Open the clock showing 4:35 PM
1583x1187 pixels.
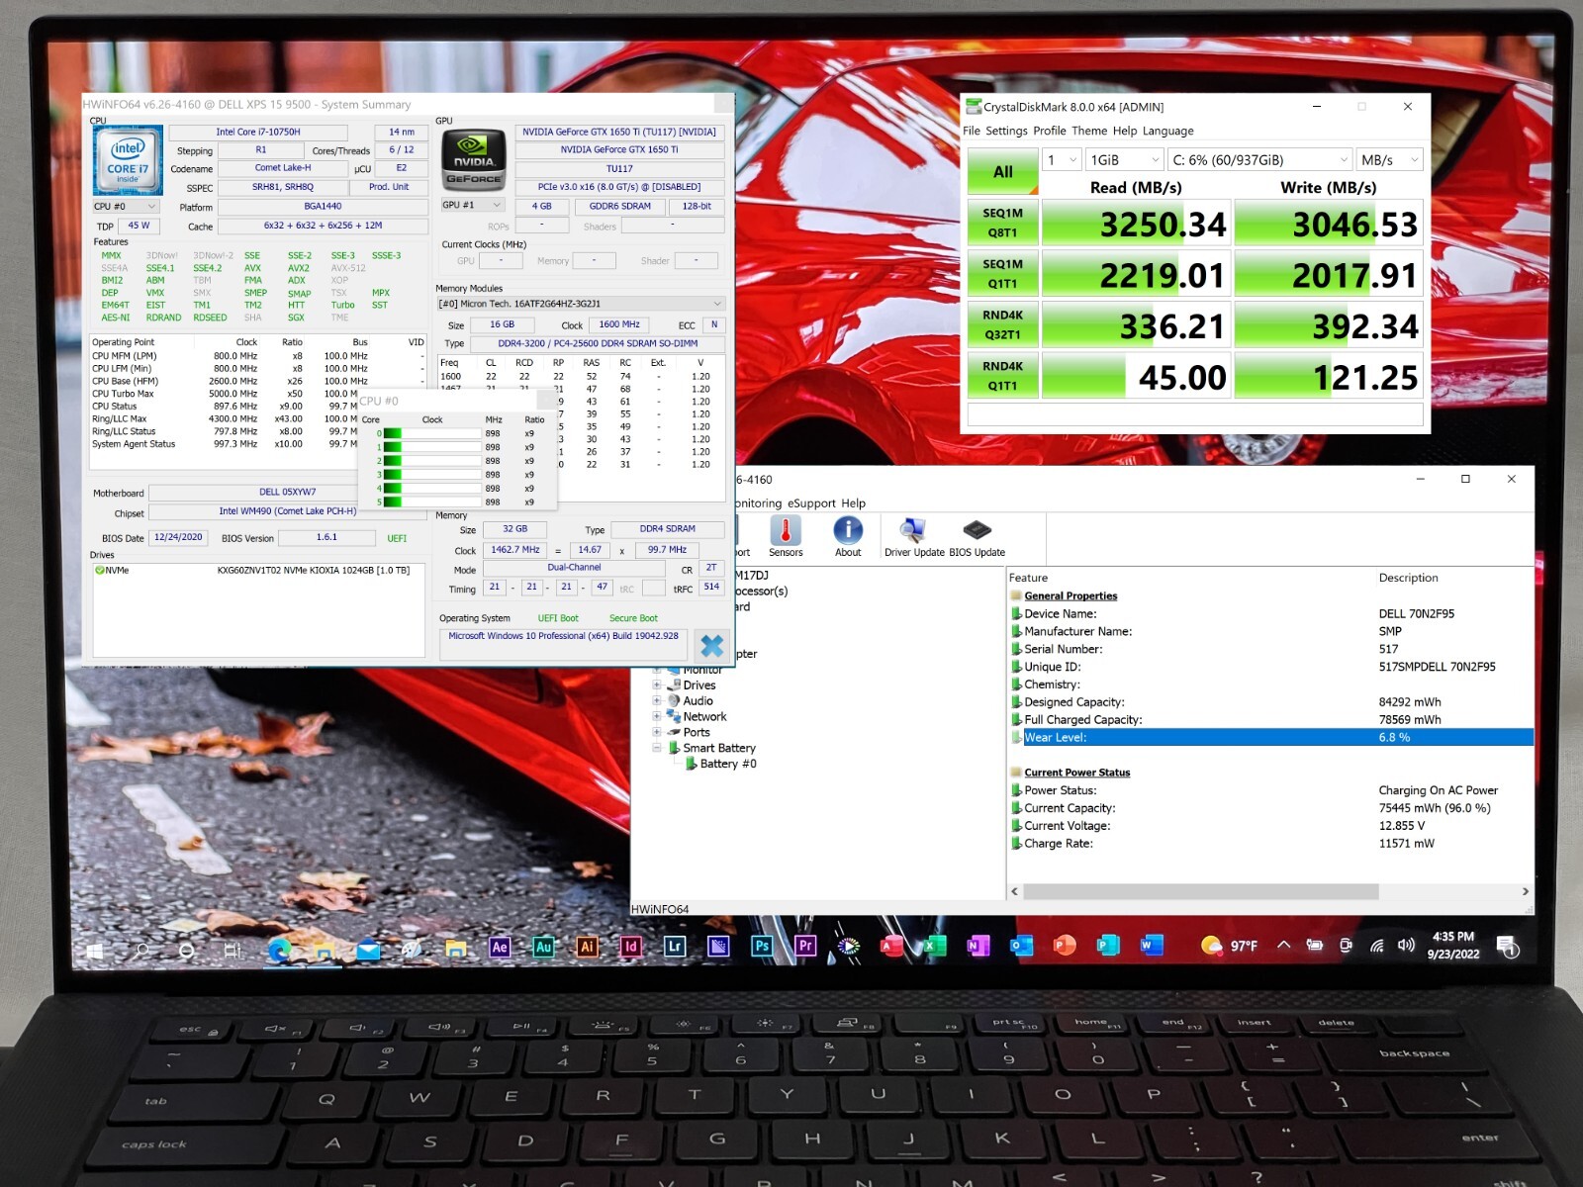pos(1452,946)
